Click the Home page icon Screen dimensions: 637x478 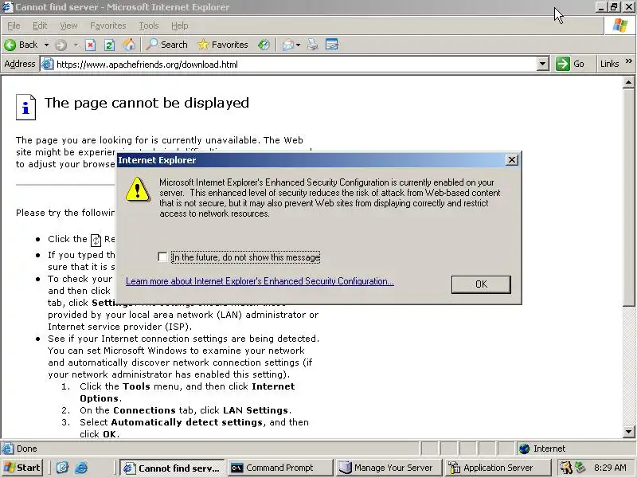coord(129,45)
